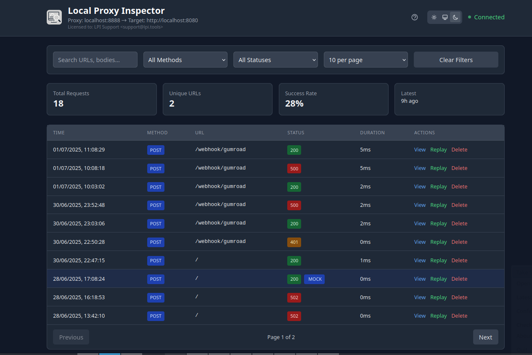Image resolution: width=532 pixels, height=355 pixels.
Task: Replay the 01/07/2025, 10:03:02 request
Action: point(438,186)
